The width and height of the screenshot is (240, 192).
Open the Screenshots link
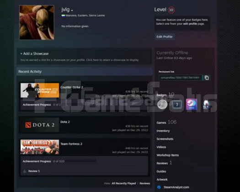[165, 139]
